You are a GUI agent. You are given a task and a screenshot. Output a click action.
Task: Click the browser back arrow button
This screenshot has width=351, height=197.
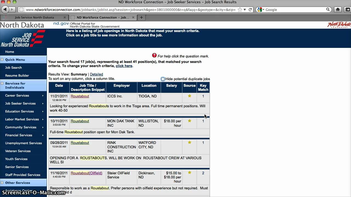coord(5,10)
